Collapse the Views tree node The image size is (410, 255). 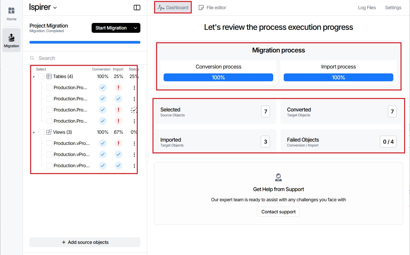[x=33, y=132]
